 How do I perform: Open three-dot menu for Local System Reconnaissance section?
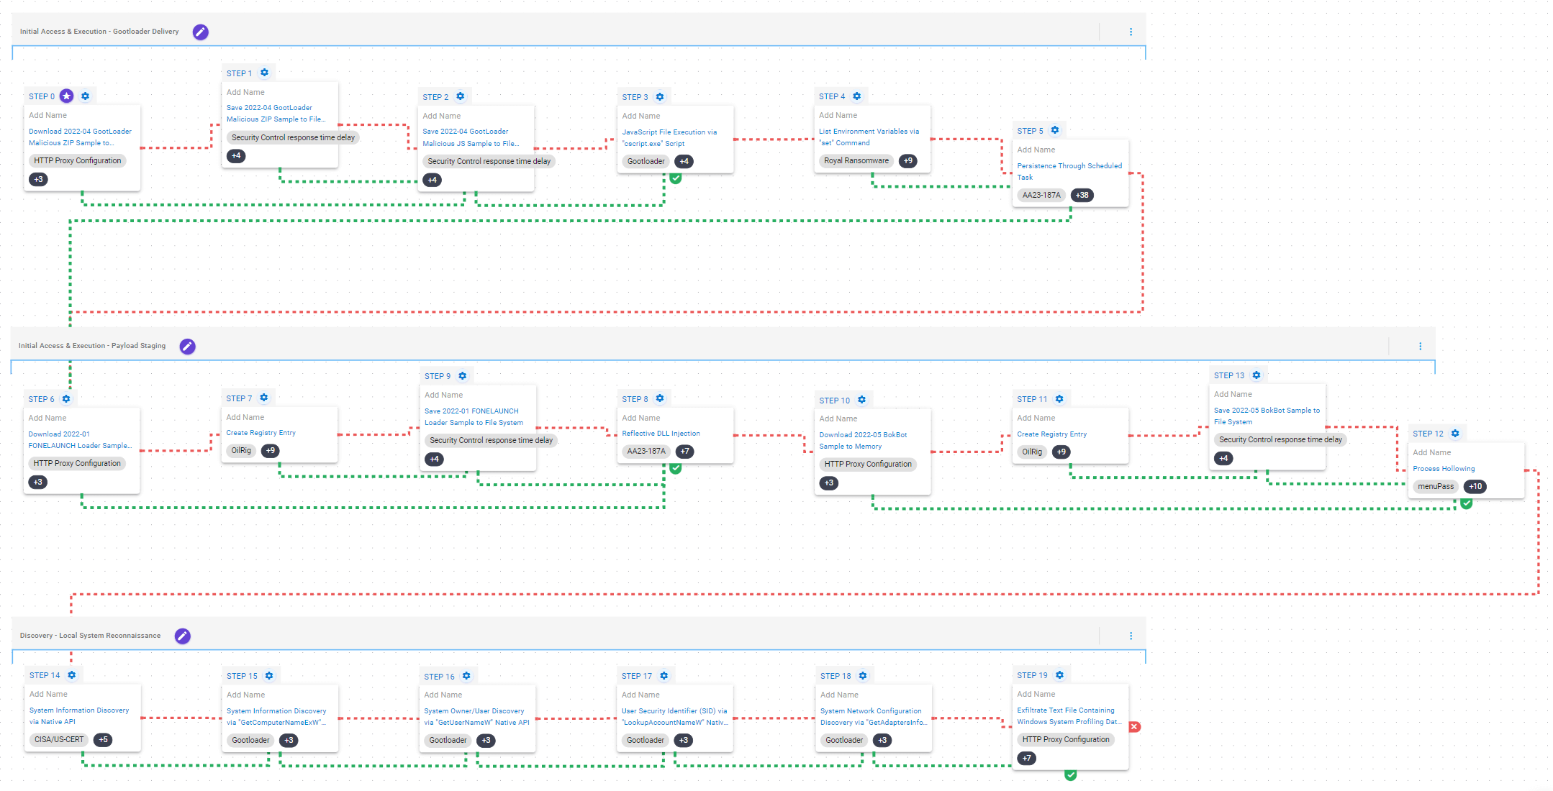1131,636
